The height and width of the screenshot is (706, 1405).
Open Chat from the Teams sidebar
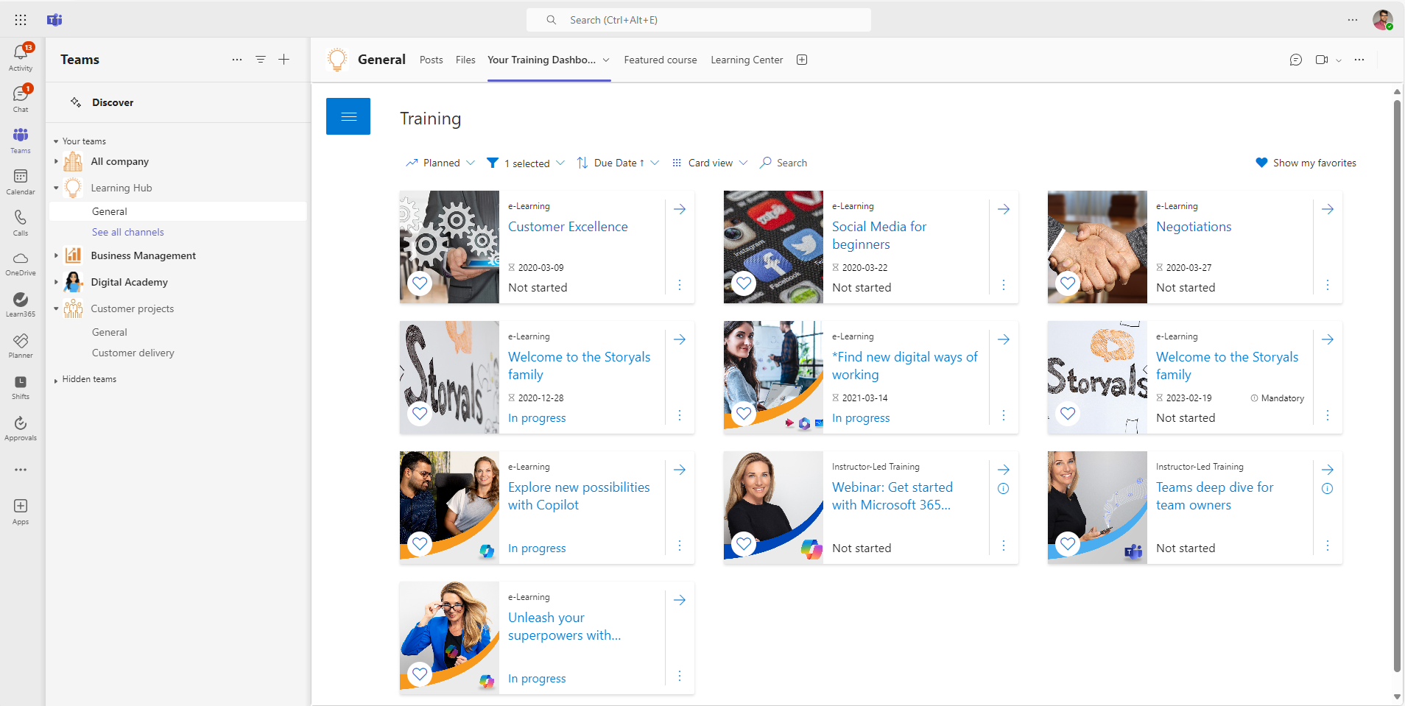[20, 95]
